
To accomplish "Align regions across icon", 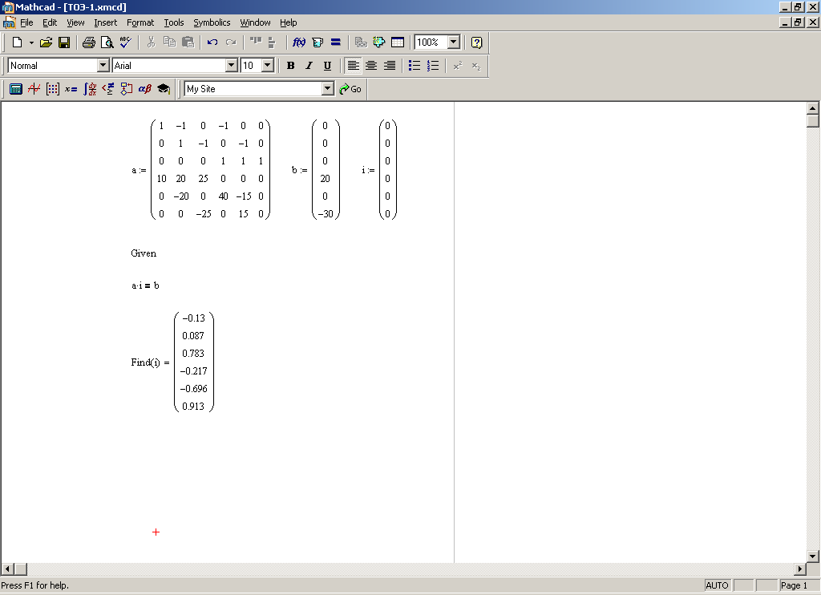I will pyautogui.click(x=256, y=42).
